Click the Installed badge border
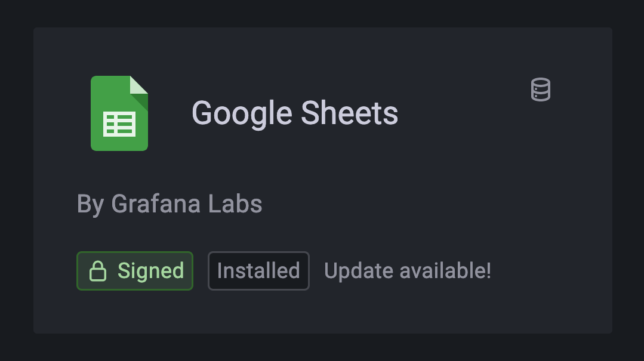 click(258, 254)
